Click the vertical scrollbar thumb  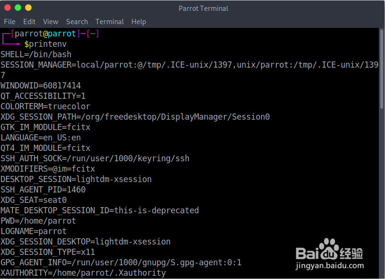click(382, 69)
